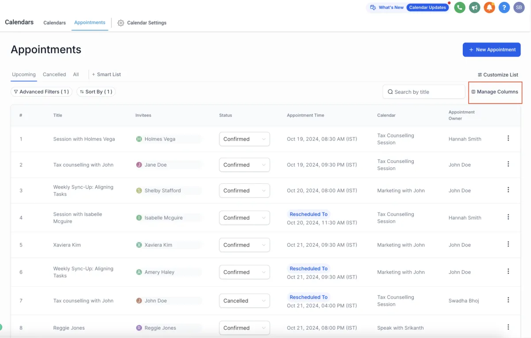Click the Search by title field

[x=423, y=92]
